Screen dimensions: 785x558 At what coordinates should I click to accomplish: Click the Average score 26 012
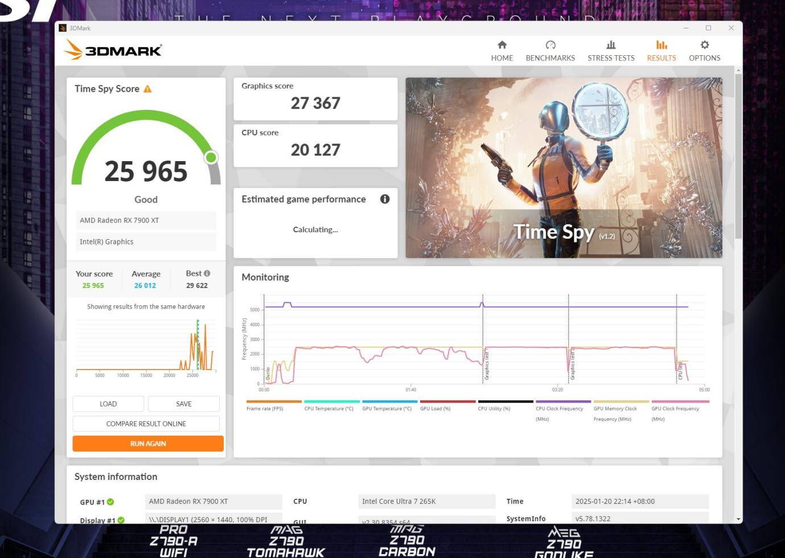coord(145,286)
